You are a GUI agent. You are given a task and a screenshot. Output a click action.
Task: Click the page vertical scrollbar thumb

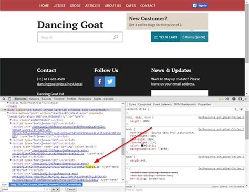247,33
